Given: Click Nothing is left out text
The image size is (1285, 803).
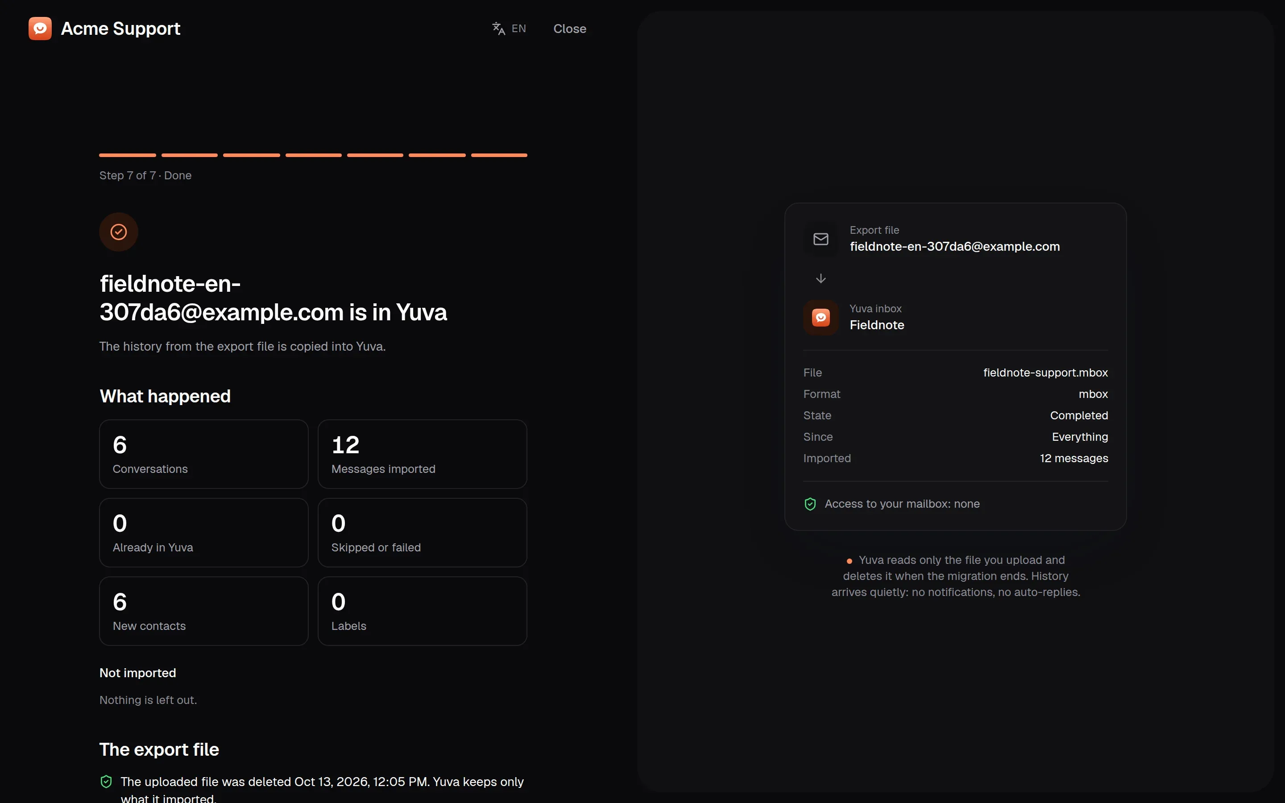Looking at the screenshot, I should (148, 700).
